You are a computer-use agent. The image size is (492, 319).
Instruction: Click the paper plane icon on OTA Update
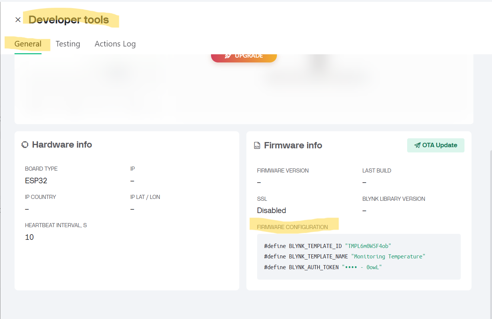pyautogui.click(x=417, y=145)
